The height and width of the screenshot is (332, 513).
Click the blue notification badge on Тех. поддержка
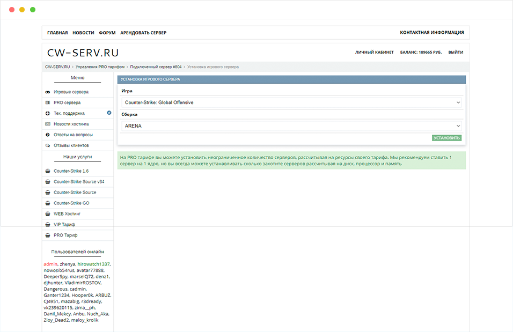[x=109, y=113]
